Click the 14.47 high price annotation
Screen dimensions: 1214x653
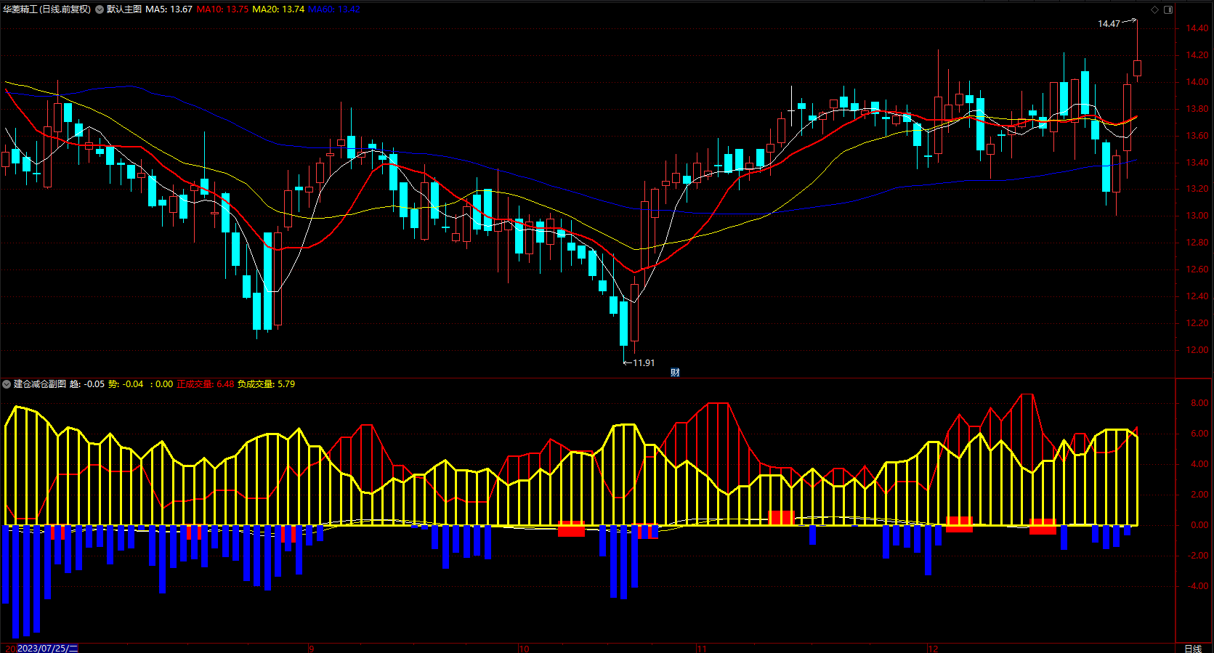tap(1109, 24)
